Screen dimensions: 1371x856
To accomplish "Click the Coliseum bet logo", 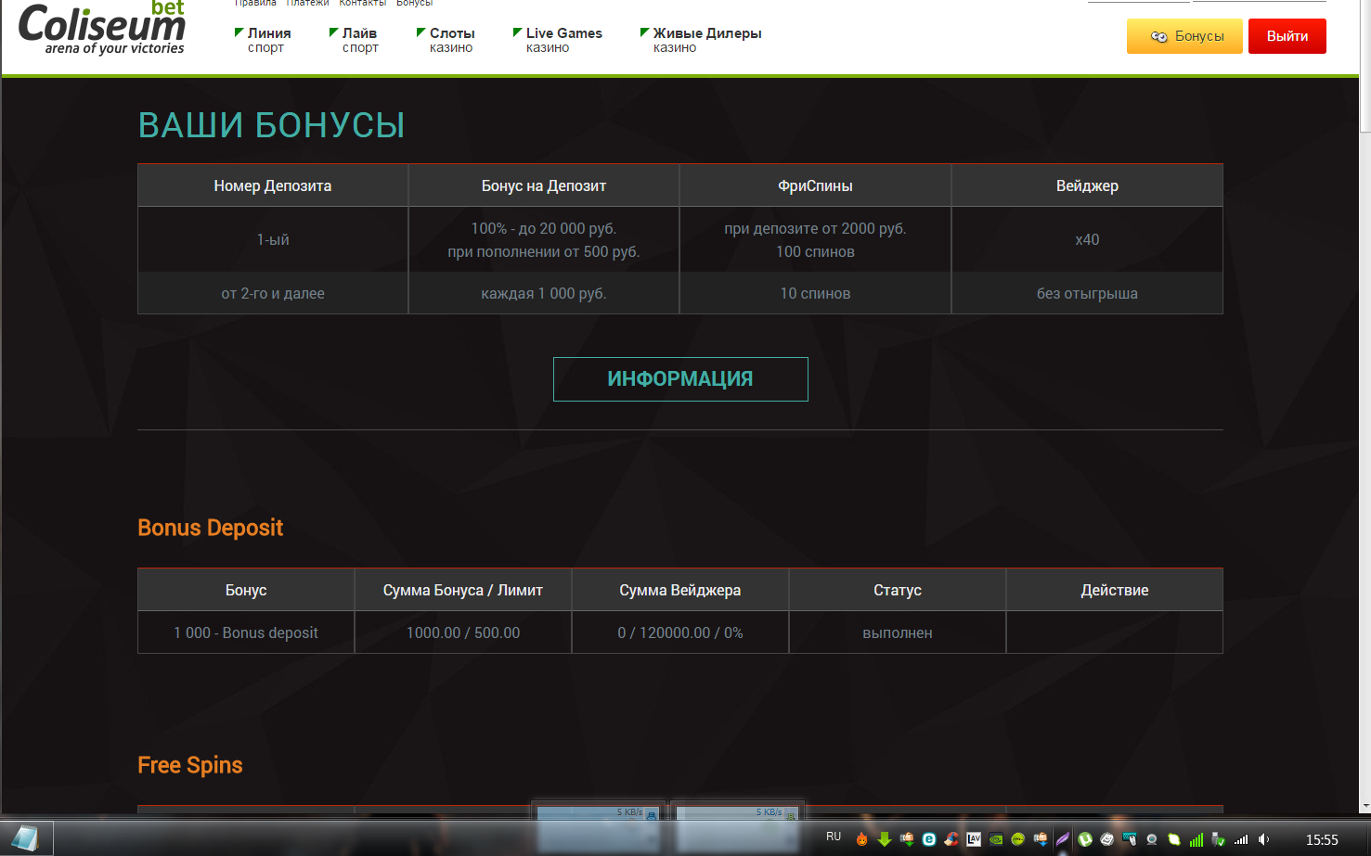I will (102, 28).
